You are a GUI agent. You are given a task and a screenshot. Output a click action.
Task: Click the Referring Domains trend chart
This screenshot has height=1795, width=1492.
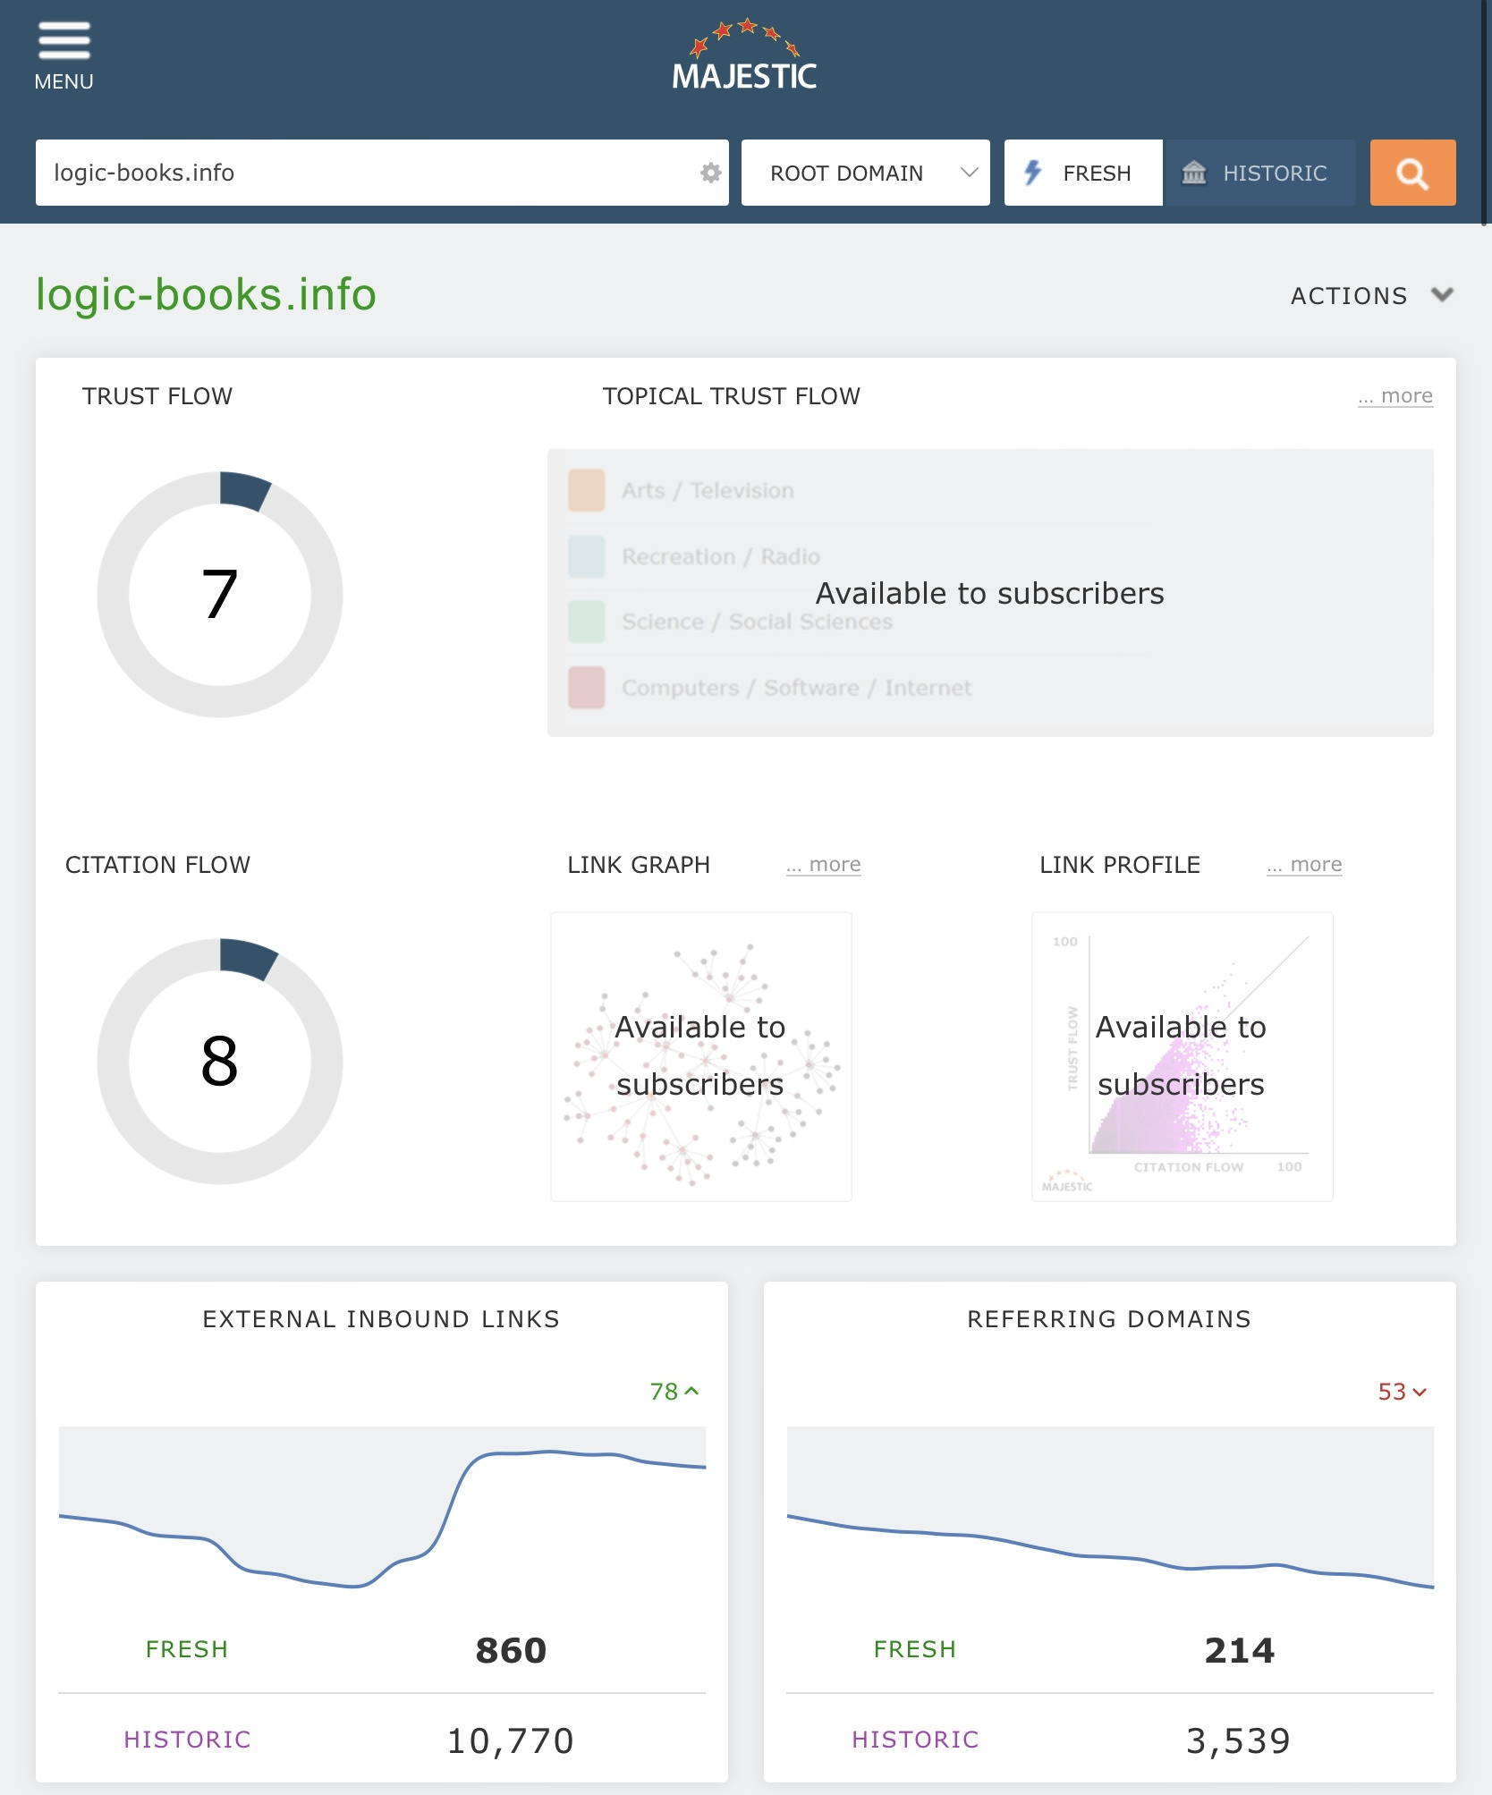[x=1111, y=1510]
